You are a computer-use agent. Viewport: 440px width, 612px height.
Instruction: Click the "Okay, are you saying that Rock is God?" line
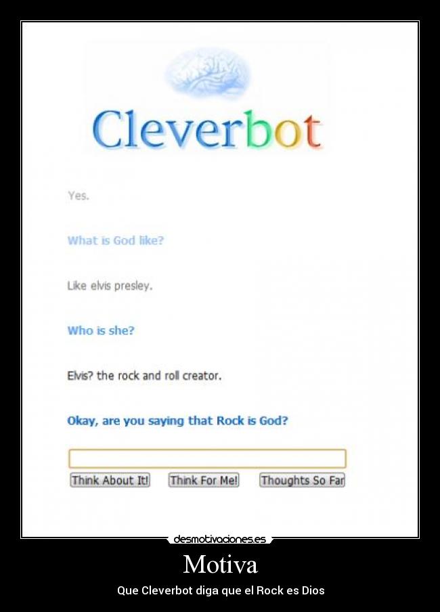pyautogui.click(x=177, y=421)
